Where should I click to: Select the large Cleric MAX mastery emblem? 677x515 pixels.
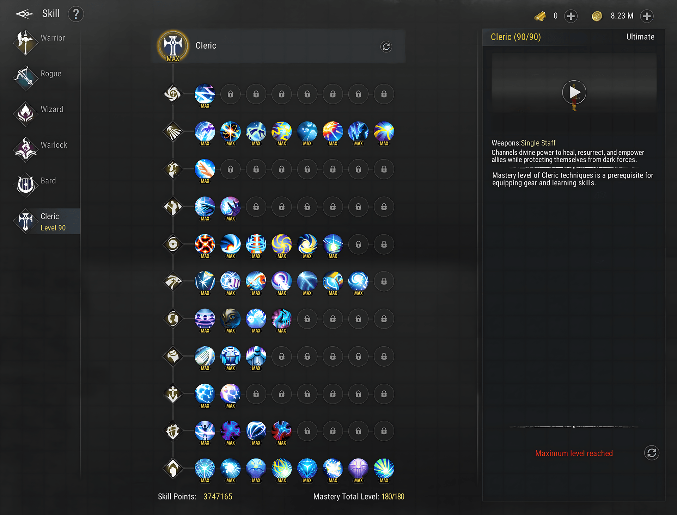coord(173,46)
